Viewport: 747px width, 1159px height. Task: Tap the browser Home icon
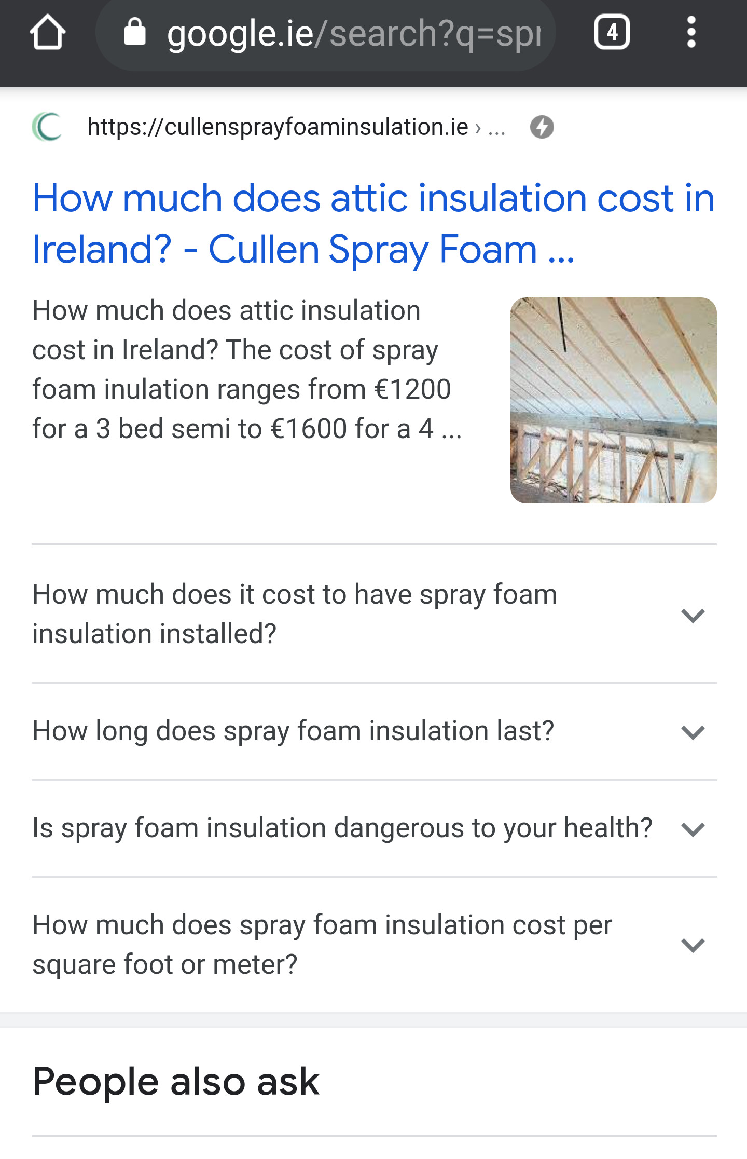[x=48, y=33]
